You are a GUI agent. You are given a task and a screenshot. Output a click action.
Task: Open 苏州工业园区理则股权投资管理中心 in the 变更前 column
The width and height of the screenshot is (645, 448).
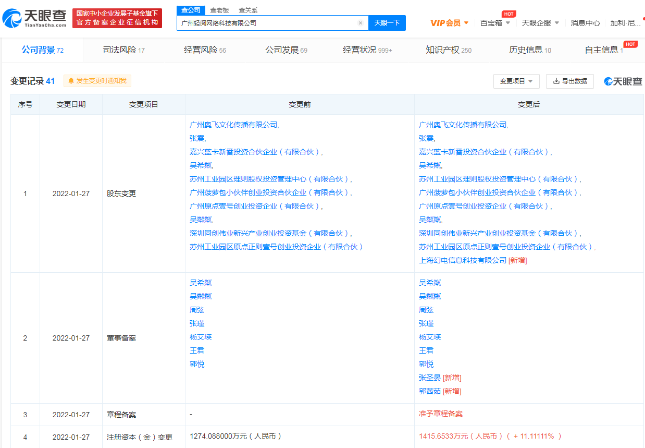270,179
